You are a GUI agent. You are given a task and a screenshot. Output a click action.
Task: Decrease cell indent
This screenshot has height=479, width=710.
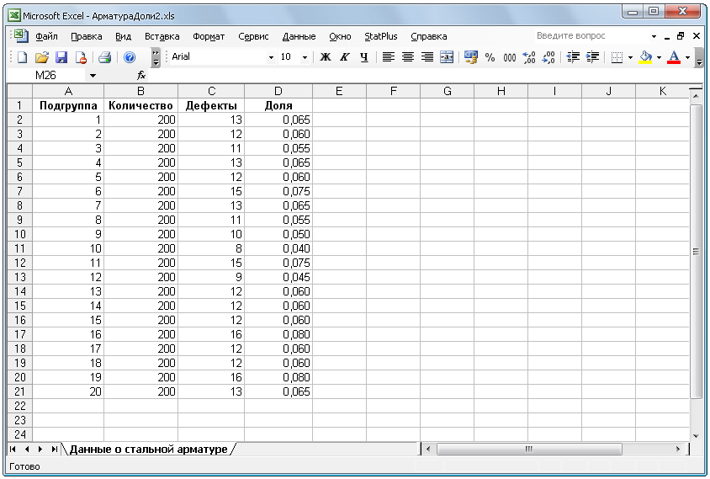pyautogui.click(x=573, y=57)
